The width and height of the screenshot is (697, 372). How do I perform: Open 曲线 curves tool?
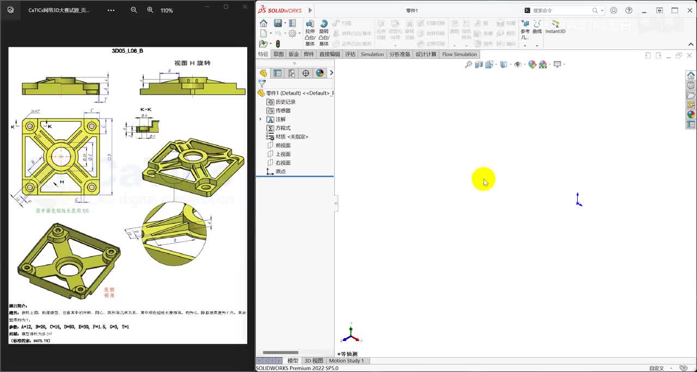(537, 27)
